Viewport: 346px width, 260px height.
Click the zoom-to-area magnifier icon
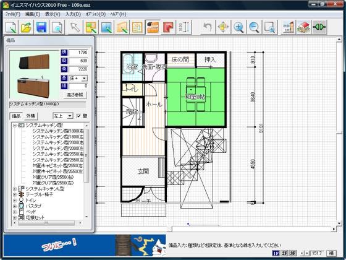pos(269,27)
